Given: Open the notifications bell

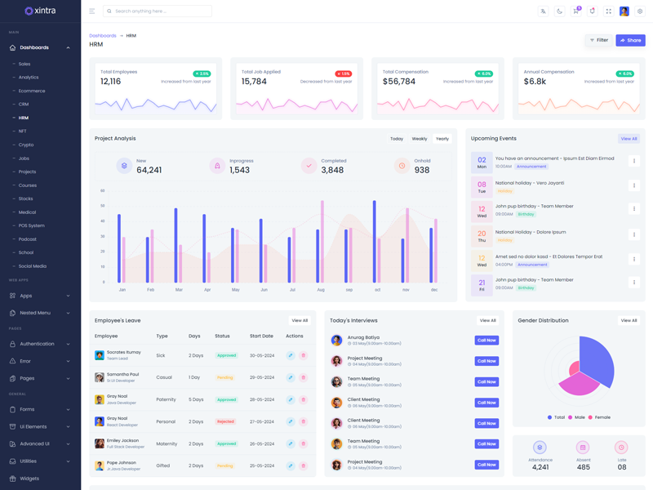Looking at the screenshot, I should click(592, 11).
